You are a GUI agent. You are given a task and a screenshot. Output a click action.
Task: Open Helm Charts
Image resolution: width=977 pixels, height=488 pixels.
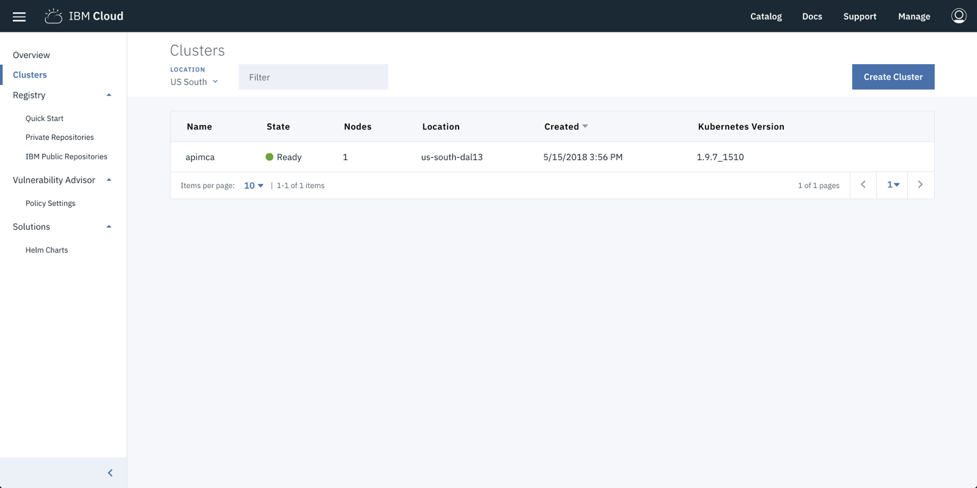47,250
